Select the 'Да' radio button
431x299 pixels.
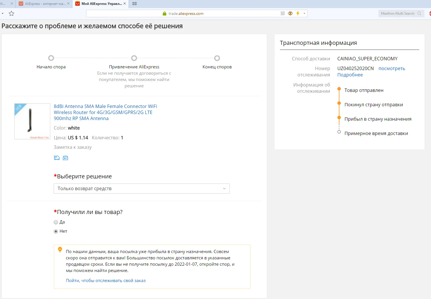(x=56, y=222)
